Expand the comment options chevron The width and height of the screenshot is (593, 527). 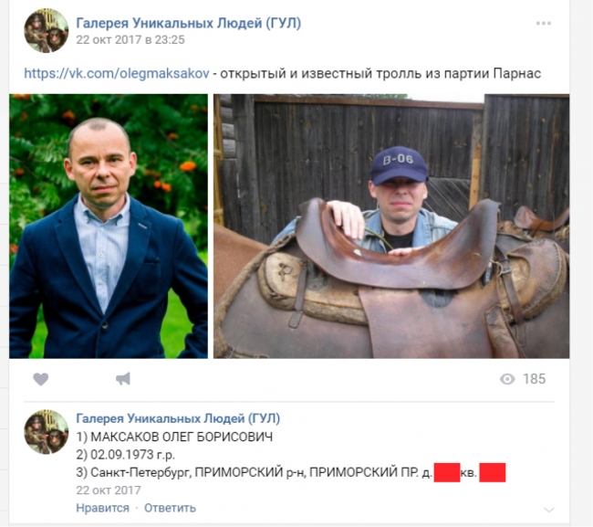tap(549, 510)
